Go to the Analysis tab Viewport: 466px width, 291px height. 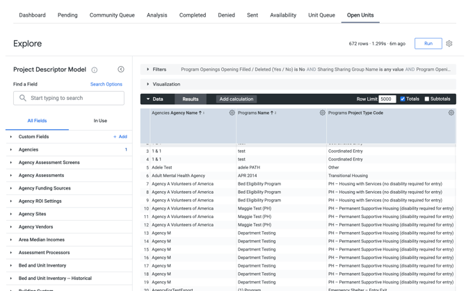(157, 15)
